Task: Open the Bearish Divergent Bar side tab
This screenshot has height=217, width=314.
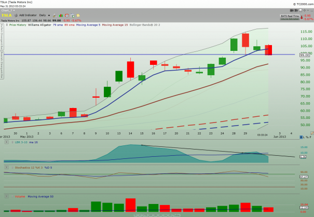Action: [2, 65]
